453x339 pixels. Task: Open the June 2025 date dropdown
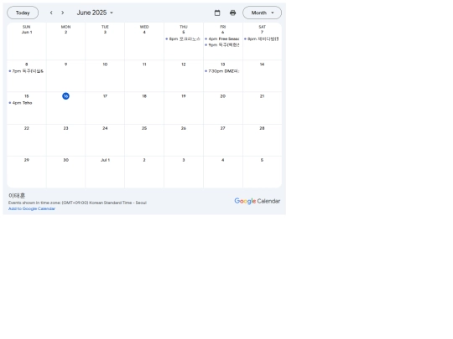click(95, 13)
